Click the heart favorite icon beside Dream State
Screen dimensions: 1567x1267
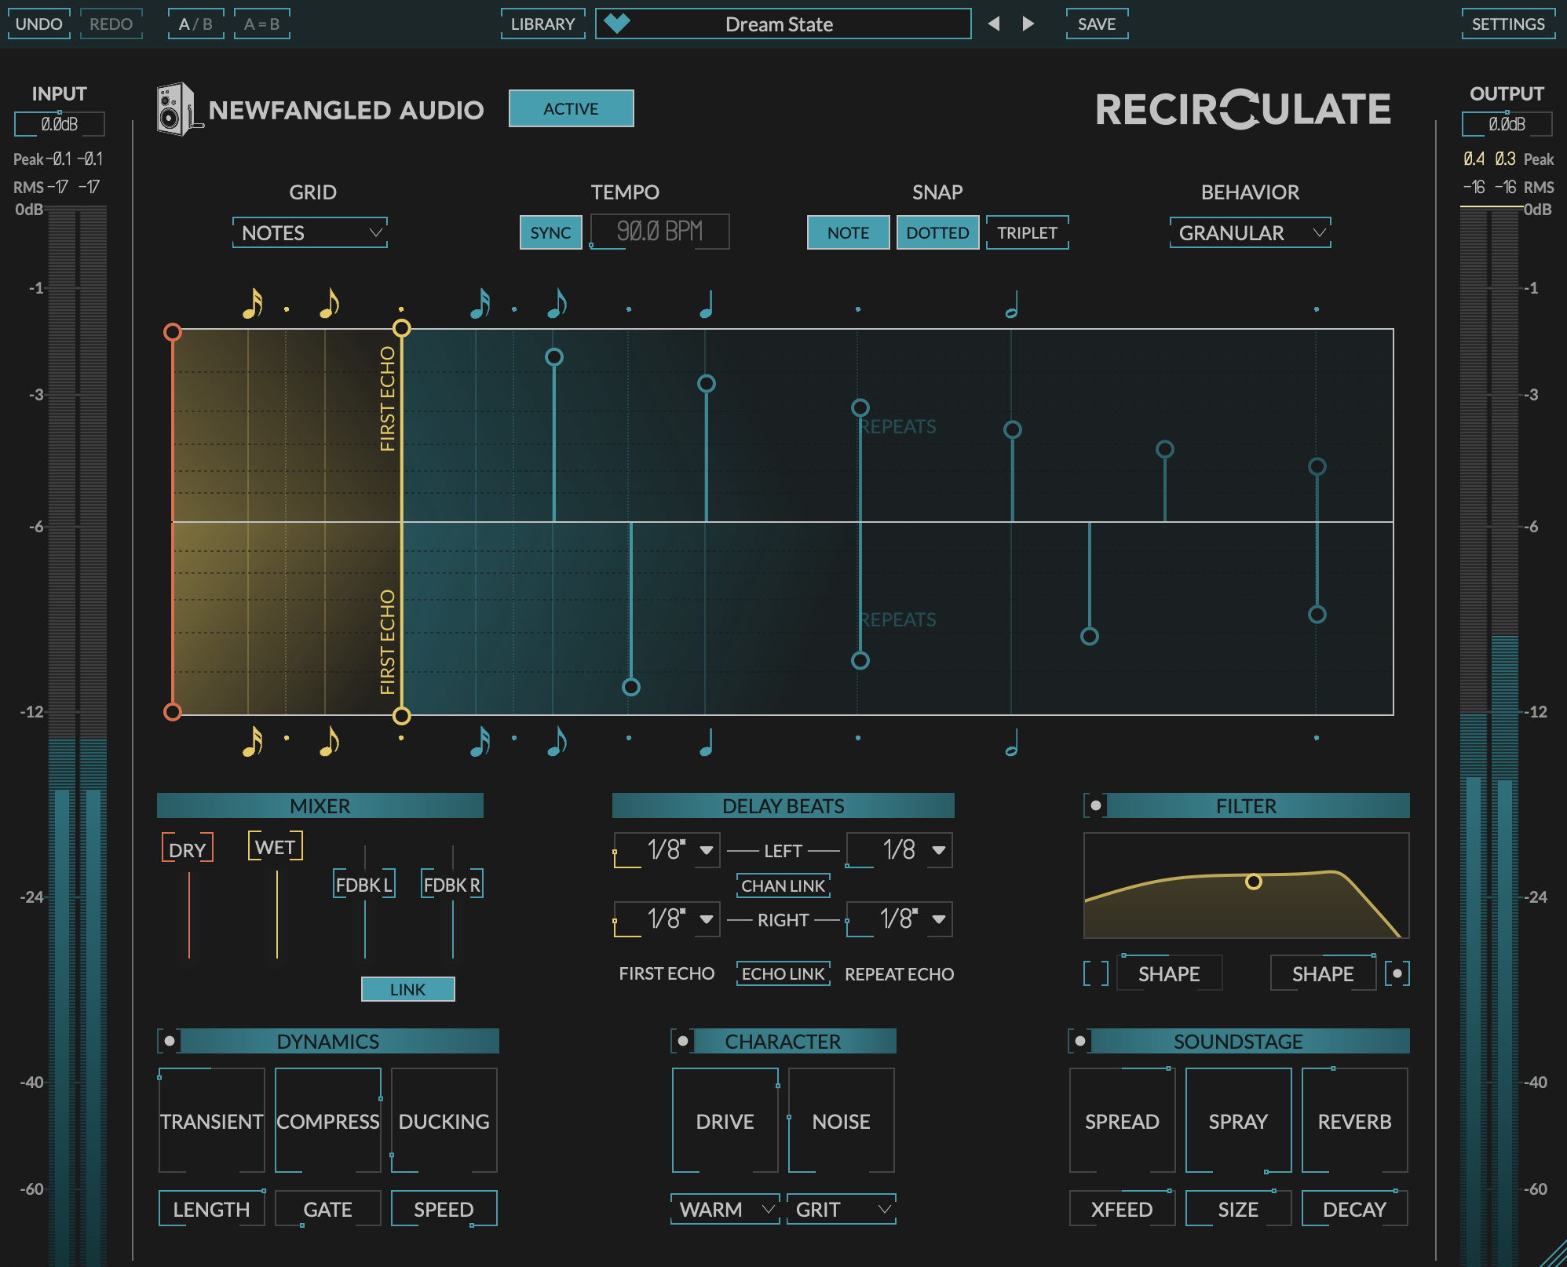click(617, 24)
